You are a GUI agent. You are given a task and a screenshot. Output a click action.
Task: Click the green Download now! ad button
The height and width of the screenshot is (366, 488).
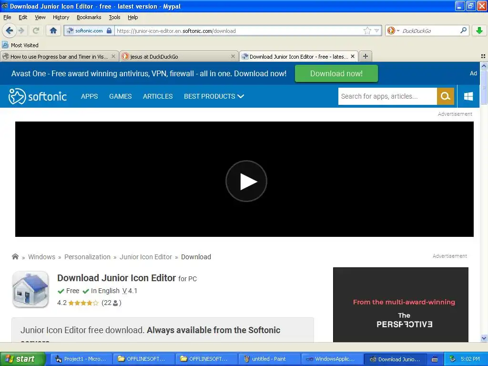(x=336, y=73)
